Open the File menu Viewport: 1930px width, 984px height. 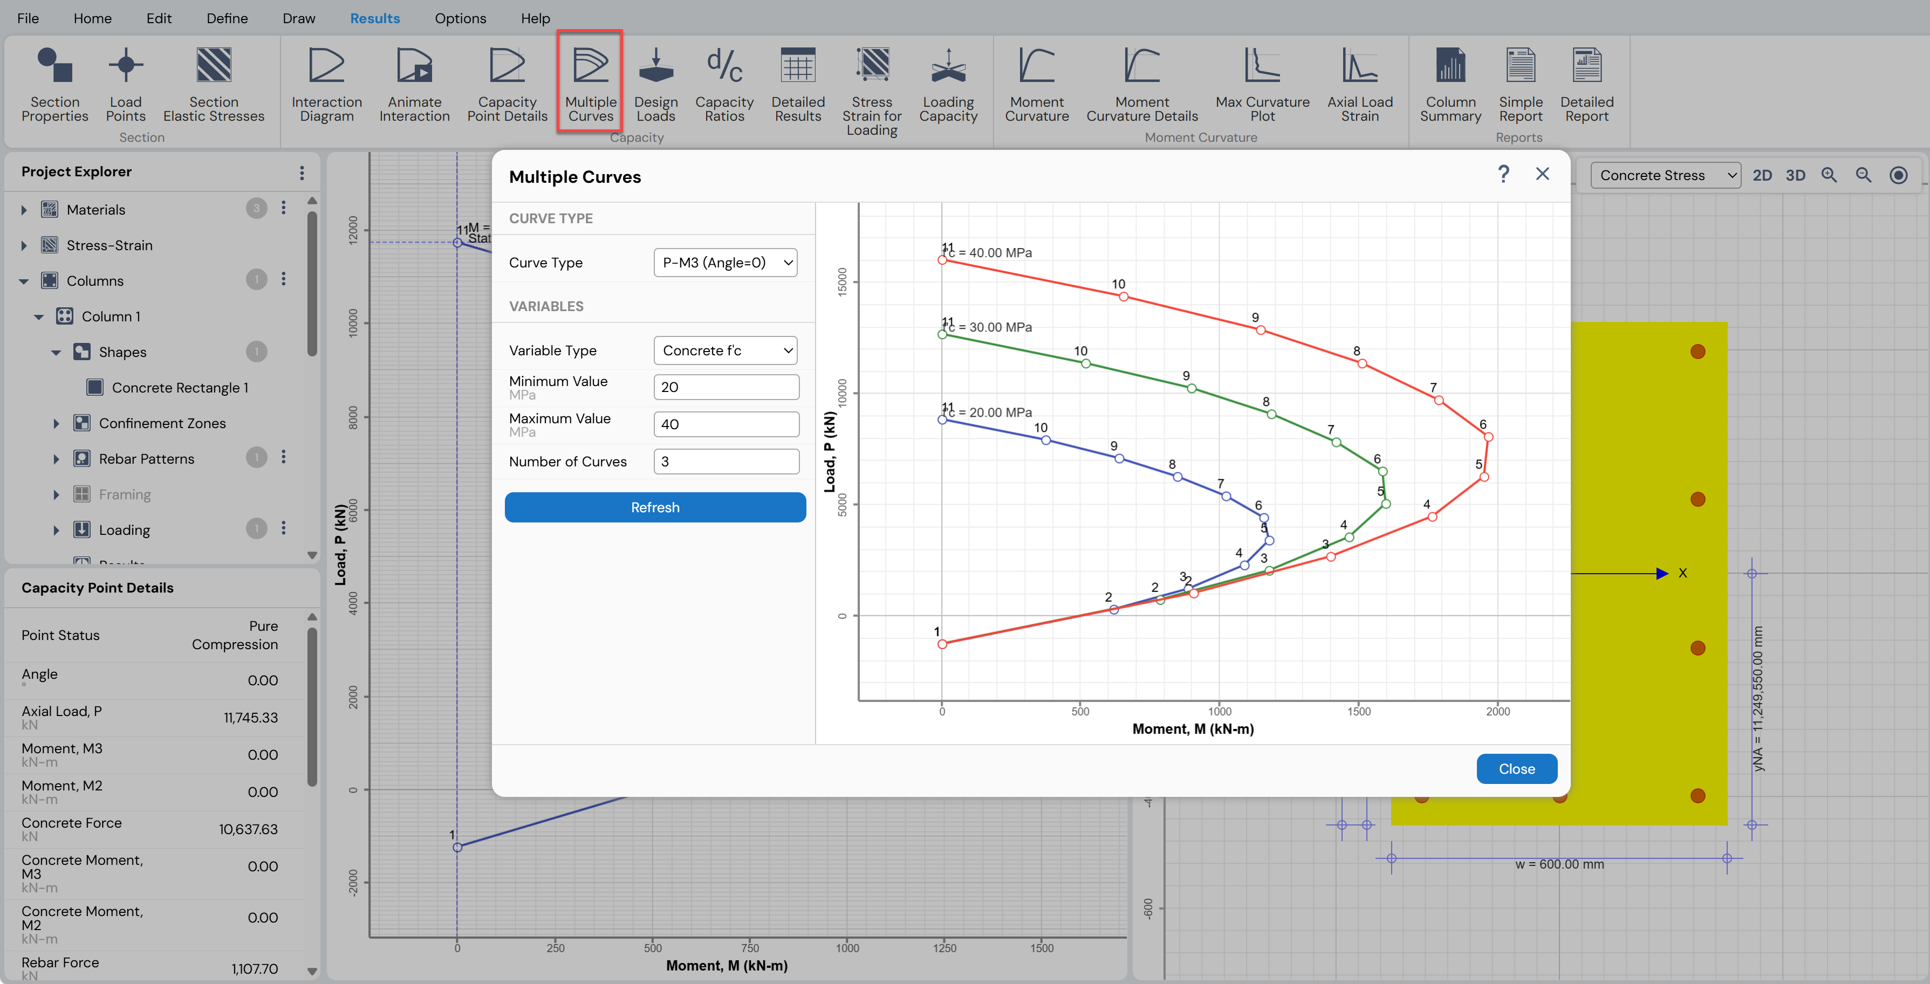click(x=28, y=18)
